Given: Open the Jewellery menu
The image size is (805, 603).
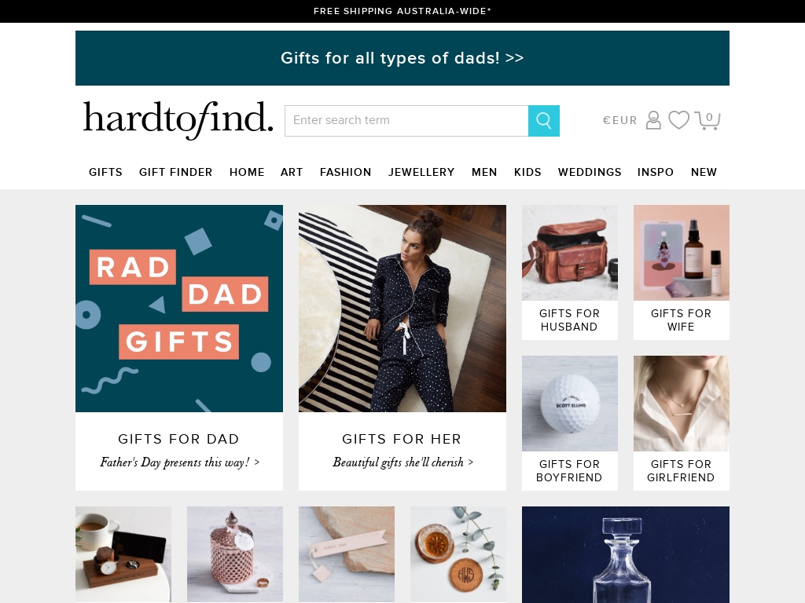Looking at the screenshot, I should [421, 172].
